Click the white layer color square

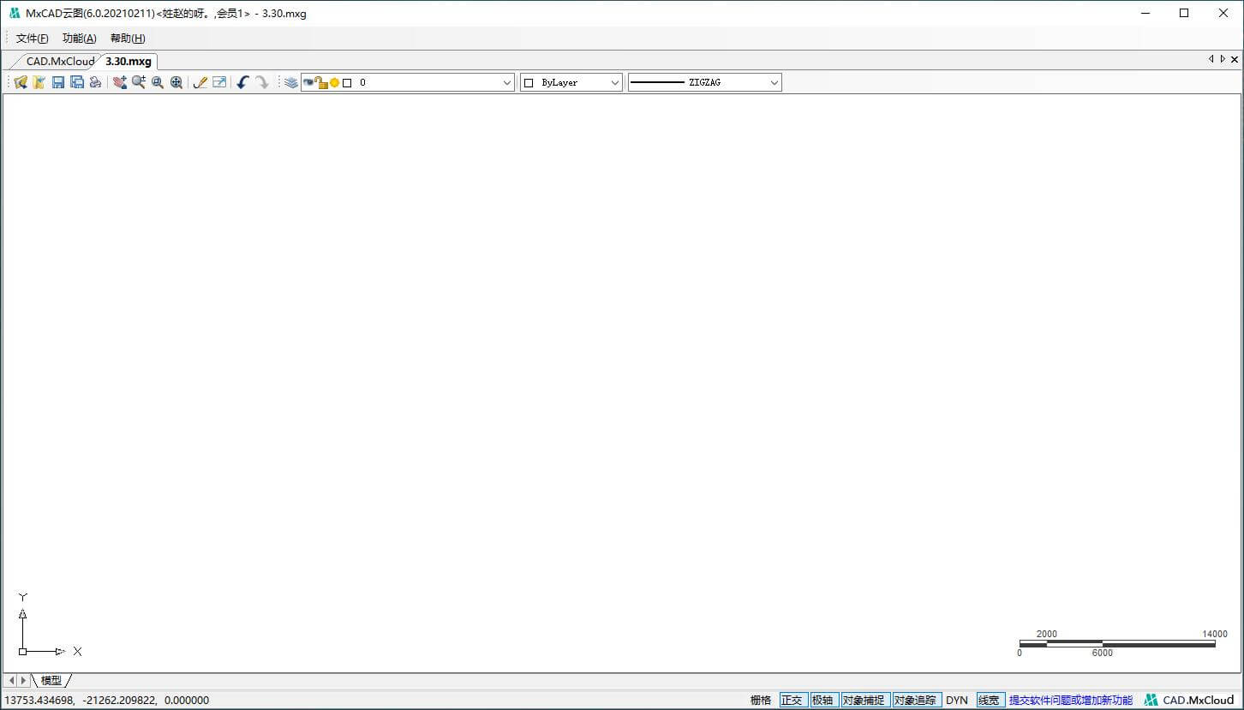click(x=347, y=83)
